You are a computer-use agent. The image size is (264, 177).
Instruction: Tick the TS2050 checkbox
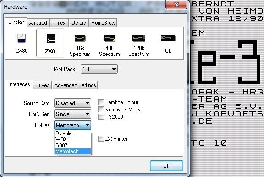tap(101, 117)
